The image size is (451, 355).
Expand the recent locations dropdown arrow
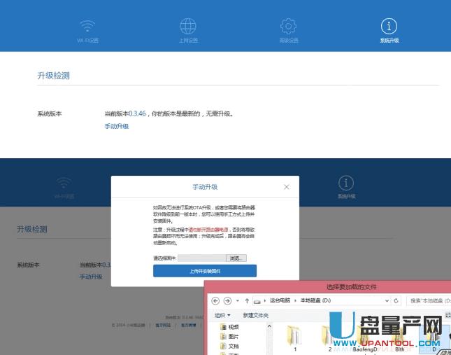(x=238, y=300)
